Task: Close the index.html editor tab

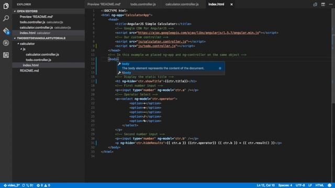Action: coord(231,5)
